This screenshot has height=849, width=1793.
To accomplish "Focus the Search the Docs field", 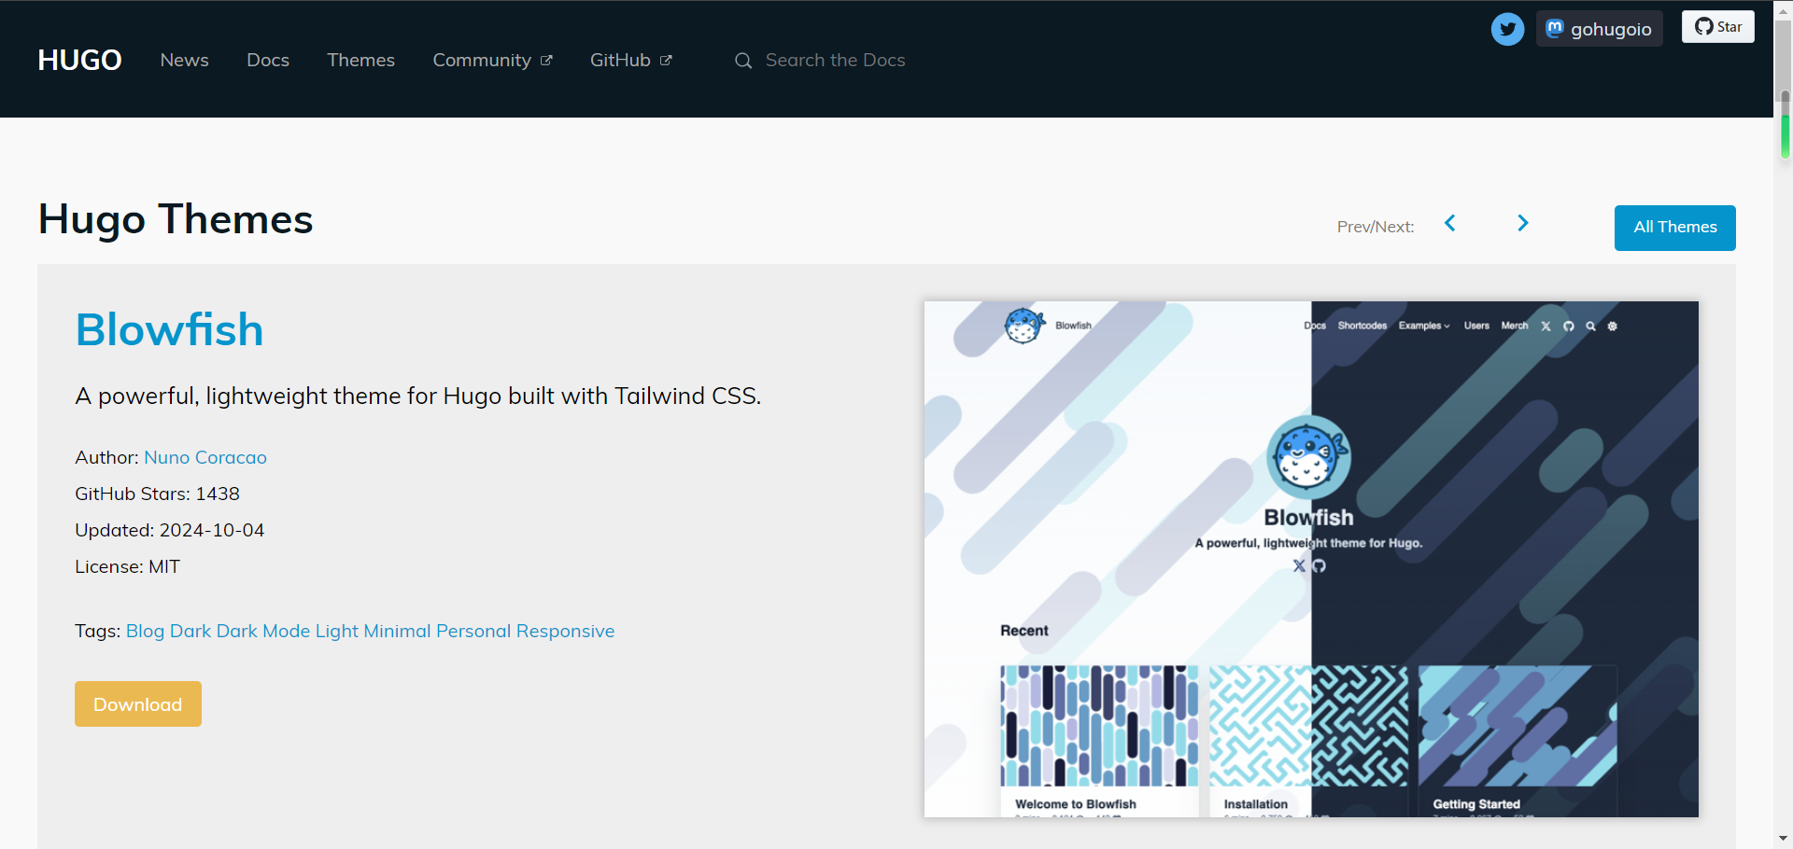I will 836,60.
